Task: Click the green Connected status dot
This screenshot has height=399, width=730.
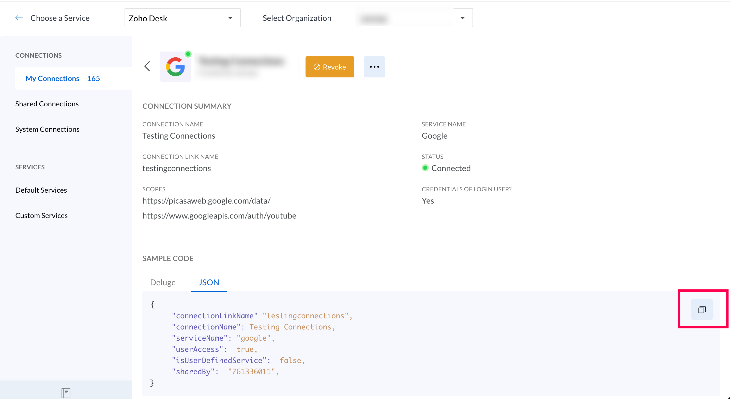Action: (x=425, y=168)
